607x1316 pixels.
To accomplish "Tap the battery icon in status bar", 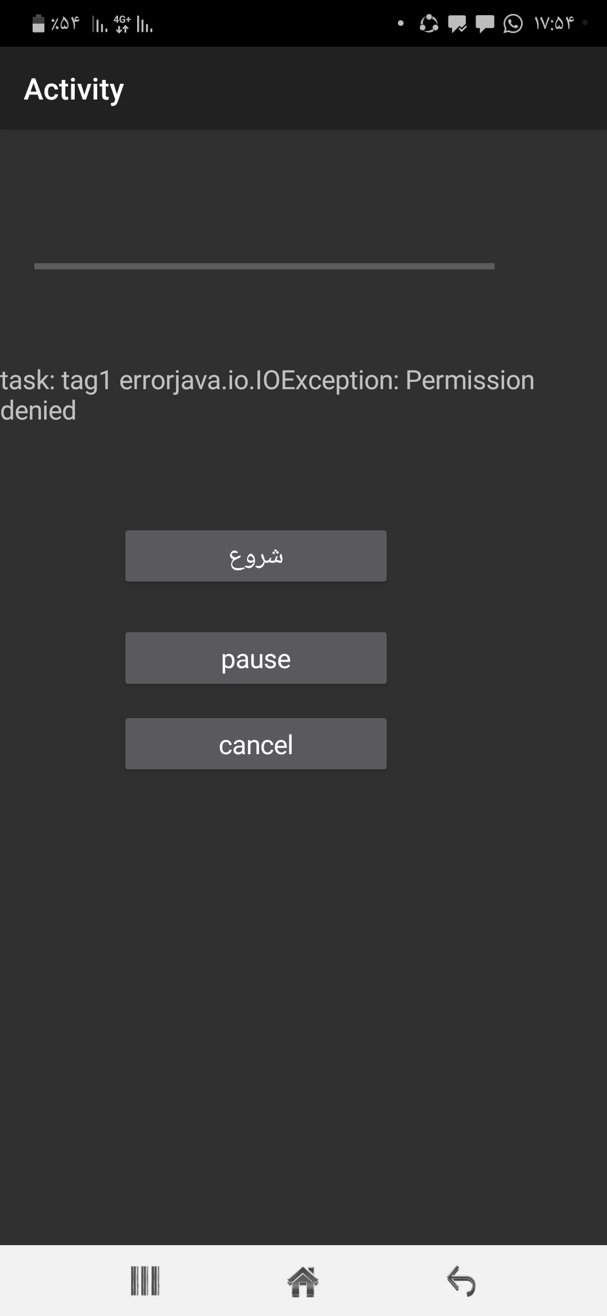I will pos(38,24).
